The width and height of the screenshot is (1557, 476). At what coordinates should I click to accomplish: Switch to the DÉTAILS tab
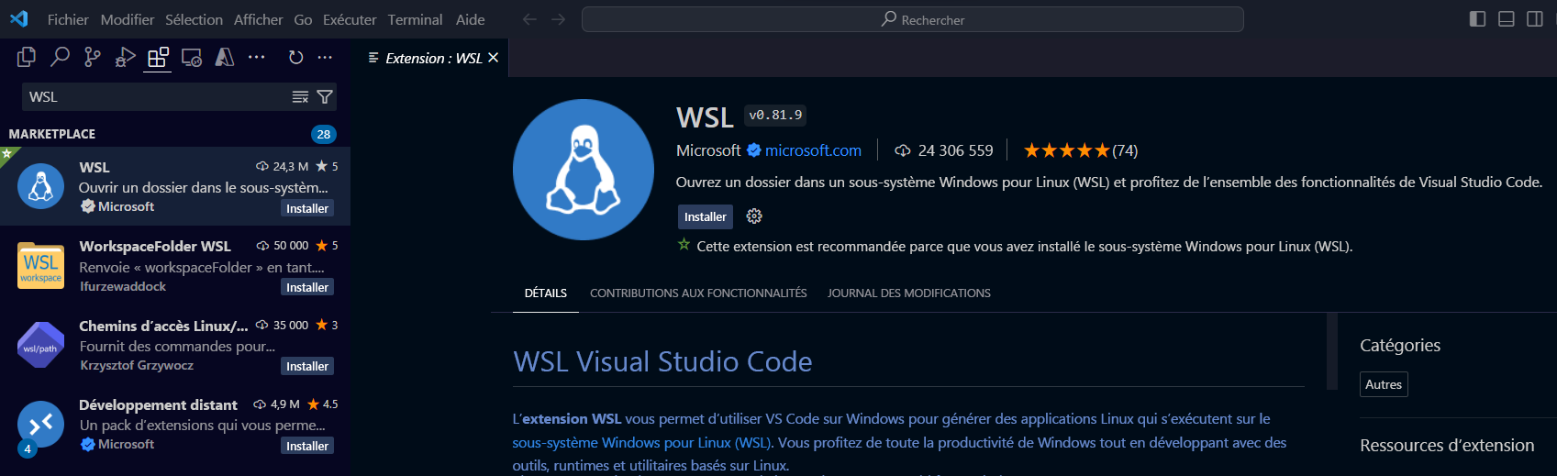tap(546, 293)
